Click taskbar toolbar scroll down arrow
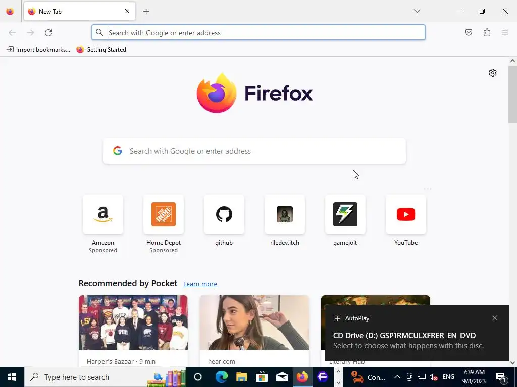The height and width of the screenshot is (387, 517). tap(338, 383)
